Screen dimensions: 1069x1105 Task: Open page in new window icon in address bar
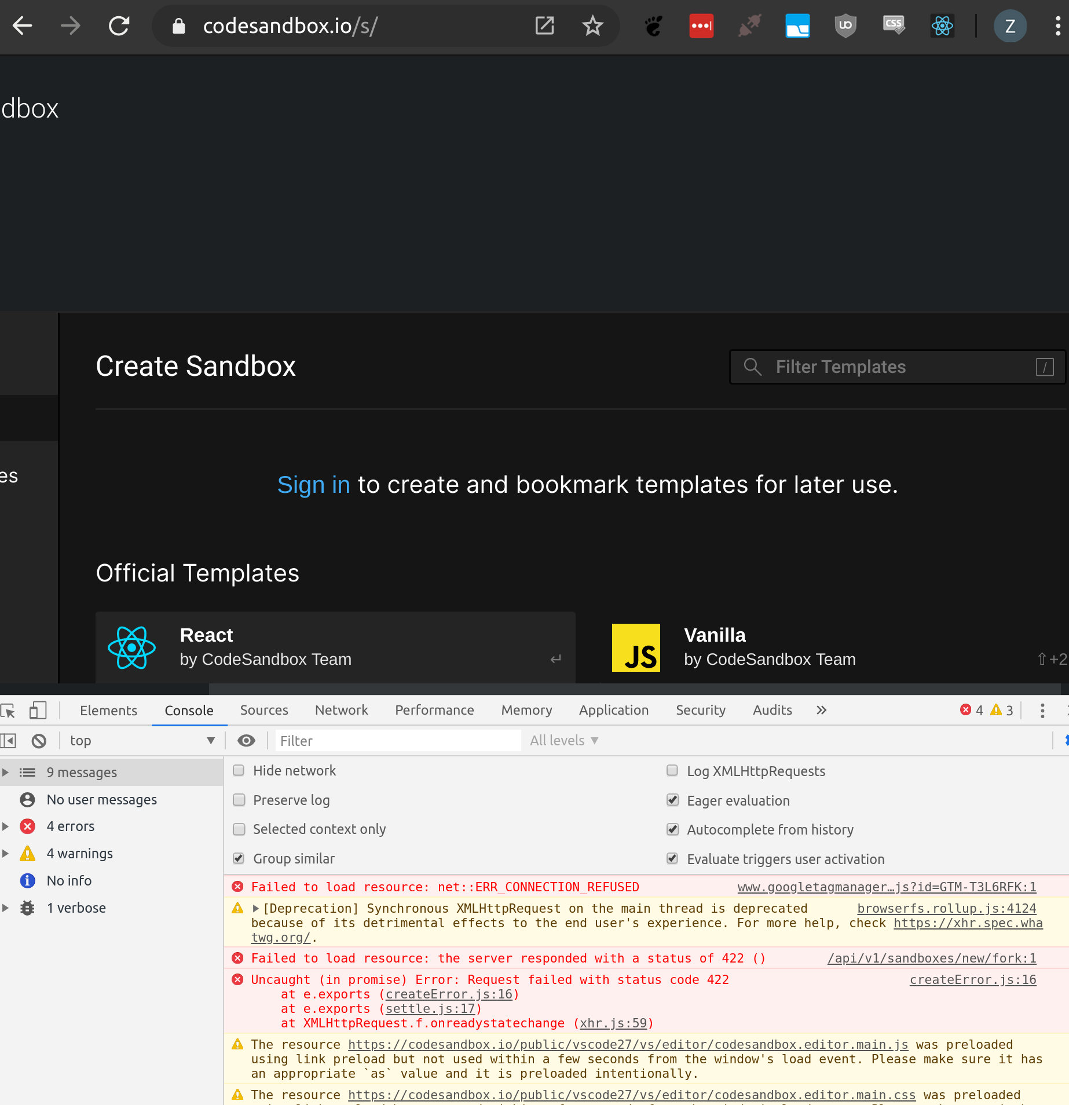[544, 26]
